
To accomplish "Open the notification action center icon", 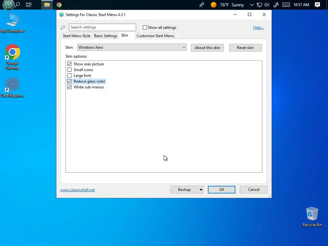I will coord(317,5).
